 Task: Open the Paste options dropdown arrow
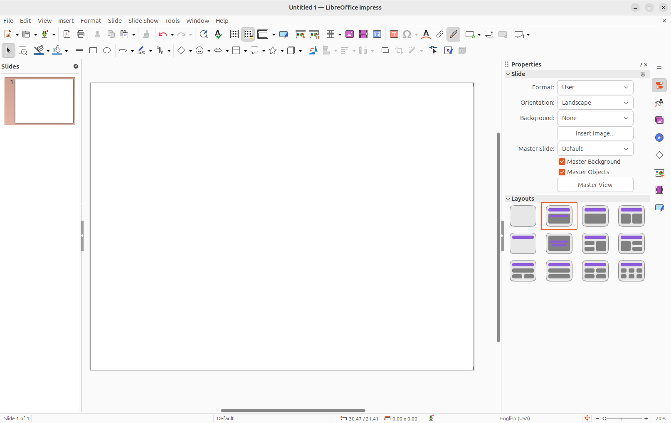133,35
